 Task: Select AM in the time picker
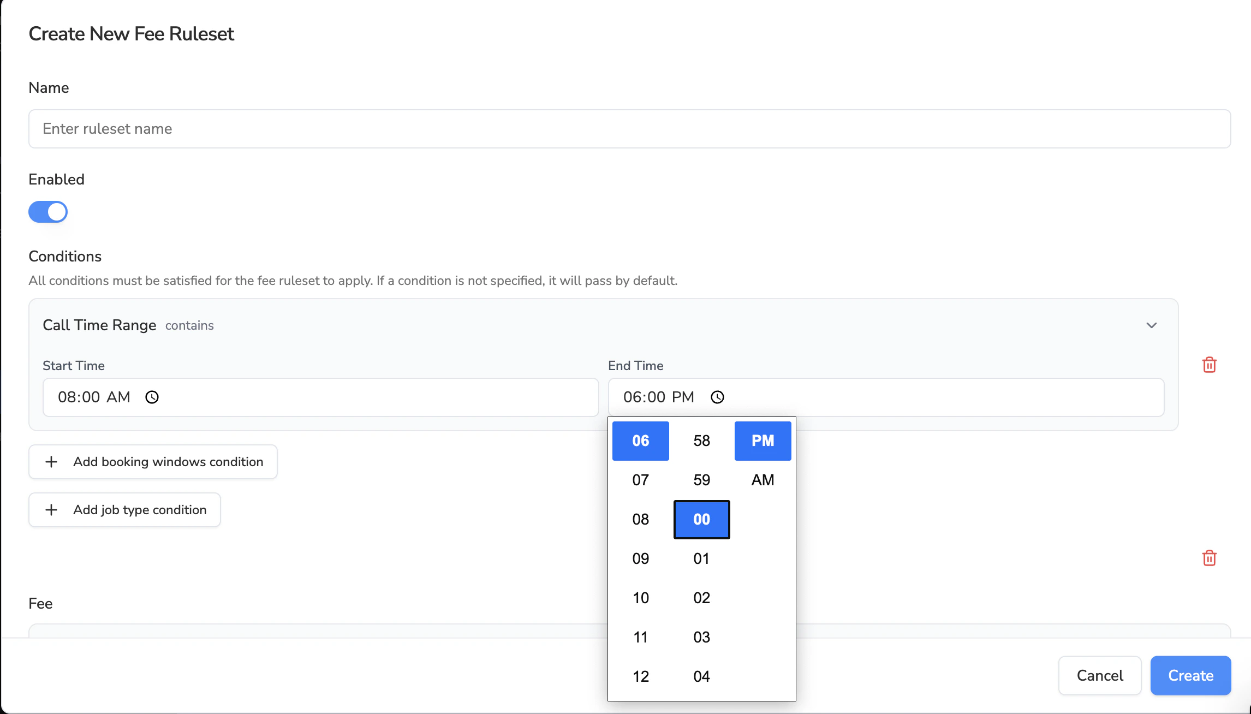(762, 480)
